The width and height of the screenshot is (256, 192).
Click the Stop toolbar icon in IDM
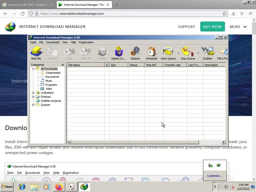69,53
